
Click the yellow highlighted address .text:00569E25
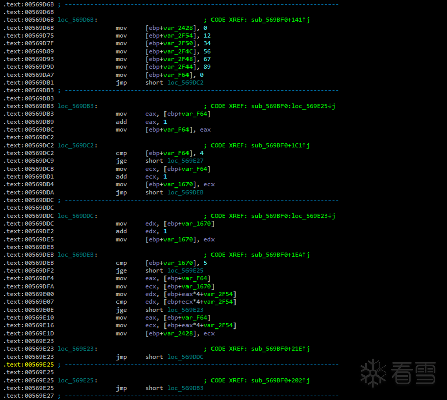pos(28,365)
